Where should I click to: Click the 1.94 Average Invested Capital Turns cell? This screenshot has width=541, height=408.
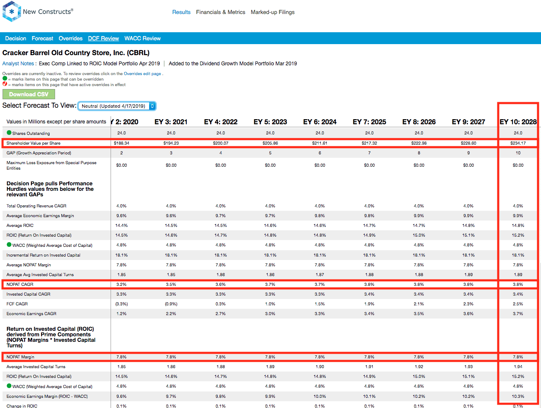point(518,367)
